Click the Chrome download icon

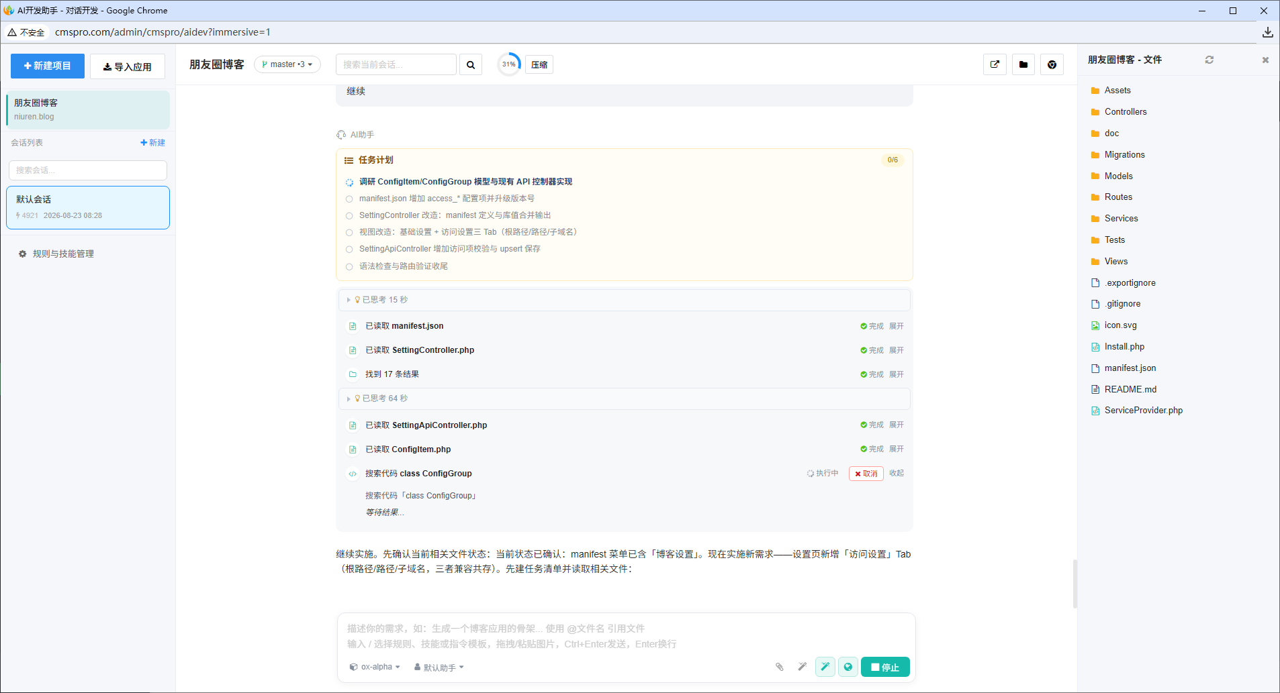pyautogui.click(x=1267, y=32)
